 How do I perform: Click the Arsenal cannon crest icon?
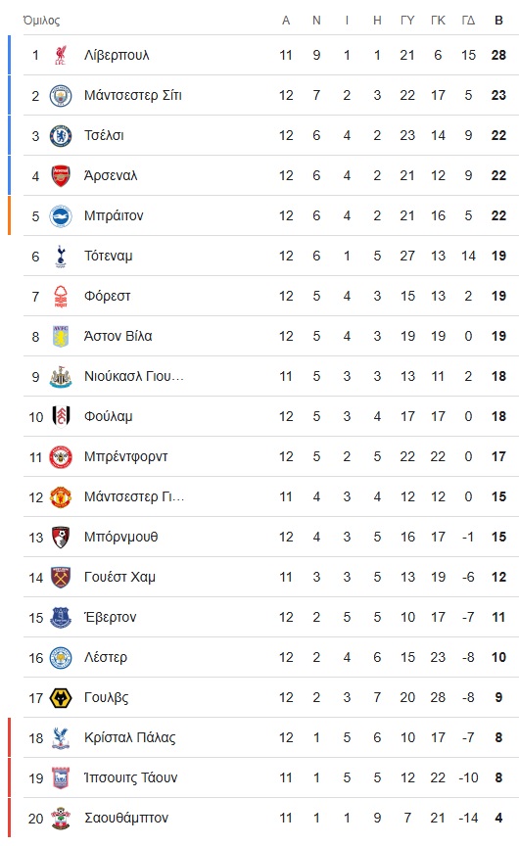point(61,176)
